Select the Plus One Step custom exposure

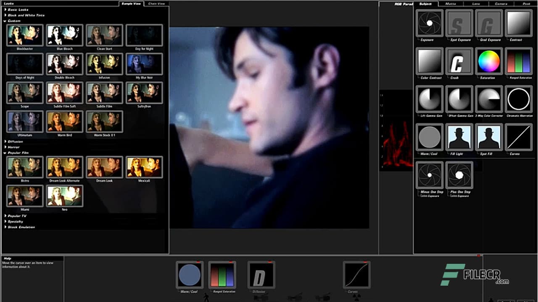459,175
